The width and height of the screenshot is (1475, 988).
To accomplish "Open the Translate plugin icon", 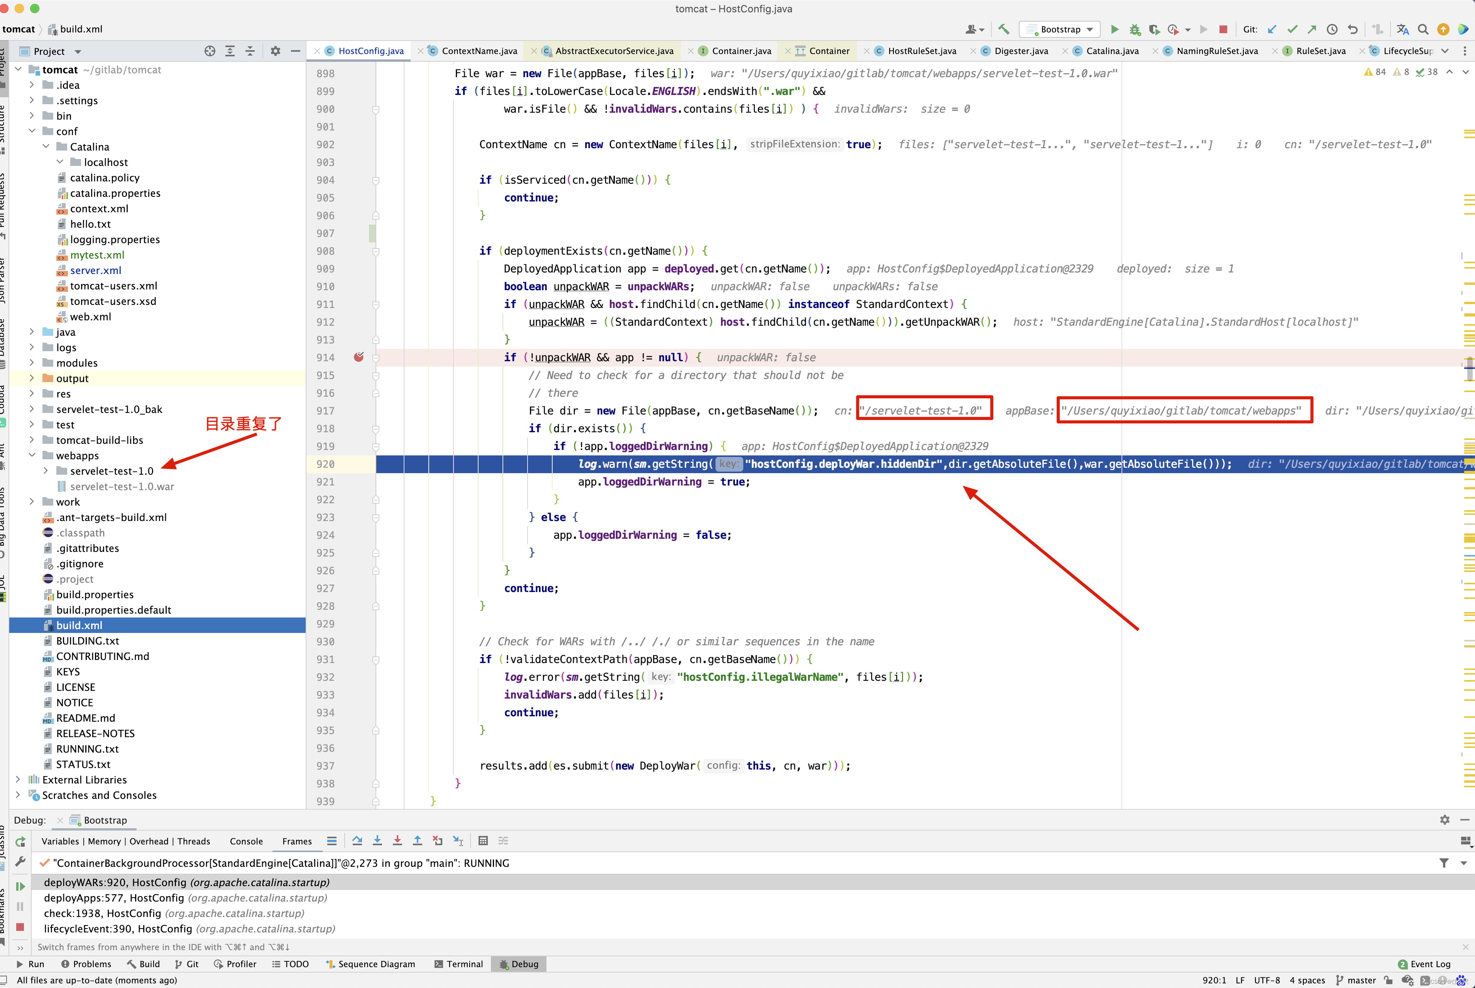I will click(x=1402, y=29).
